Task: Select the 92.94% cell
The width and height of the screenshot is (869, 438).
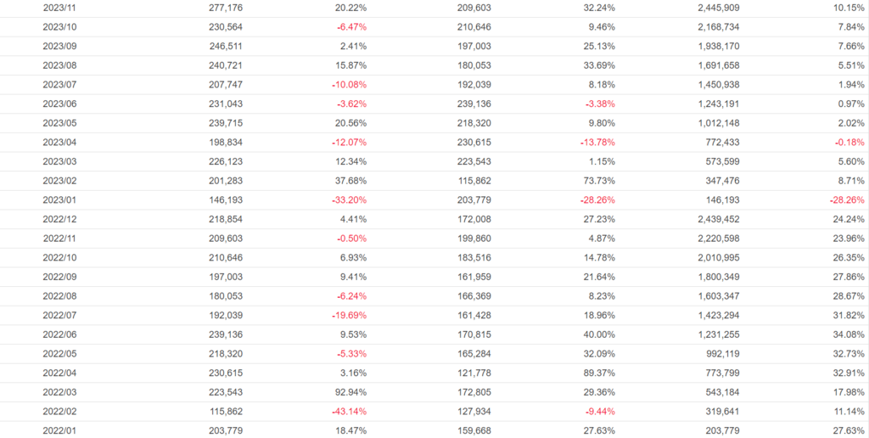Action: click(350, 392)
